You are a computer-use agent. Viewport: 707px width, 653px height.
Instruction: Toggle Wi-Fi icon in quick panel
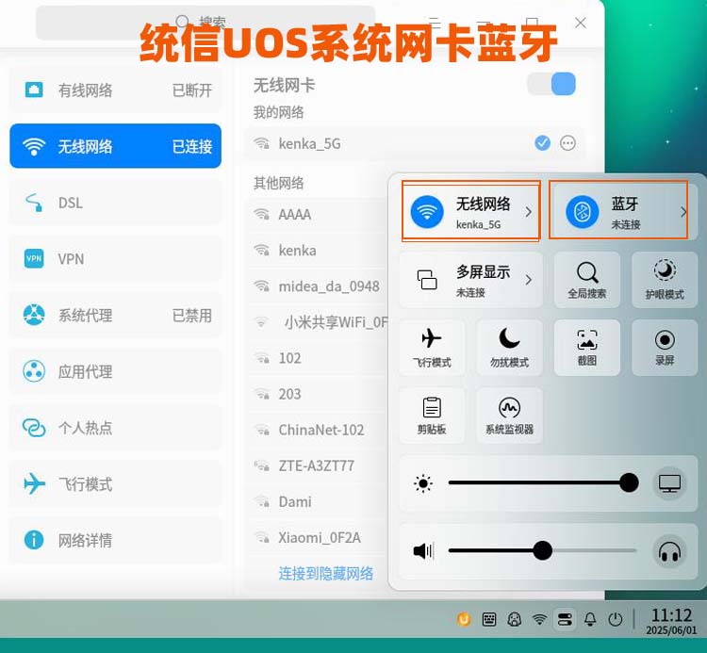pyautogui.click(x=426, y=211)
